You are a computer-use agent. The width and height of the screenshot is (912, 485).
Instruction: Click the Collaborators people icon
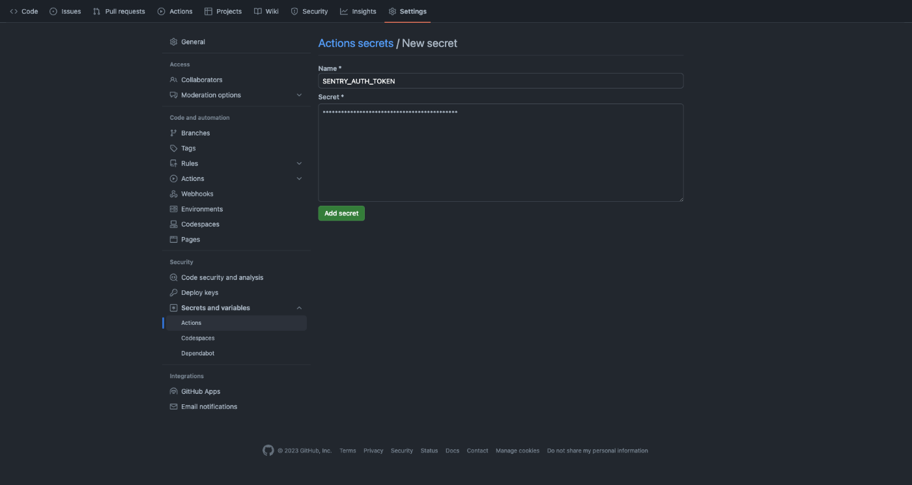(173, 80)
